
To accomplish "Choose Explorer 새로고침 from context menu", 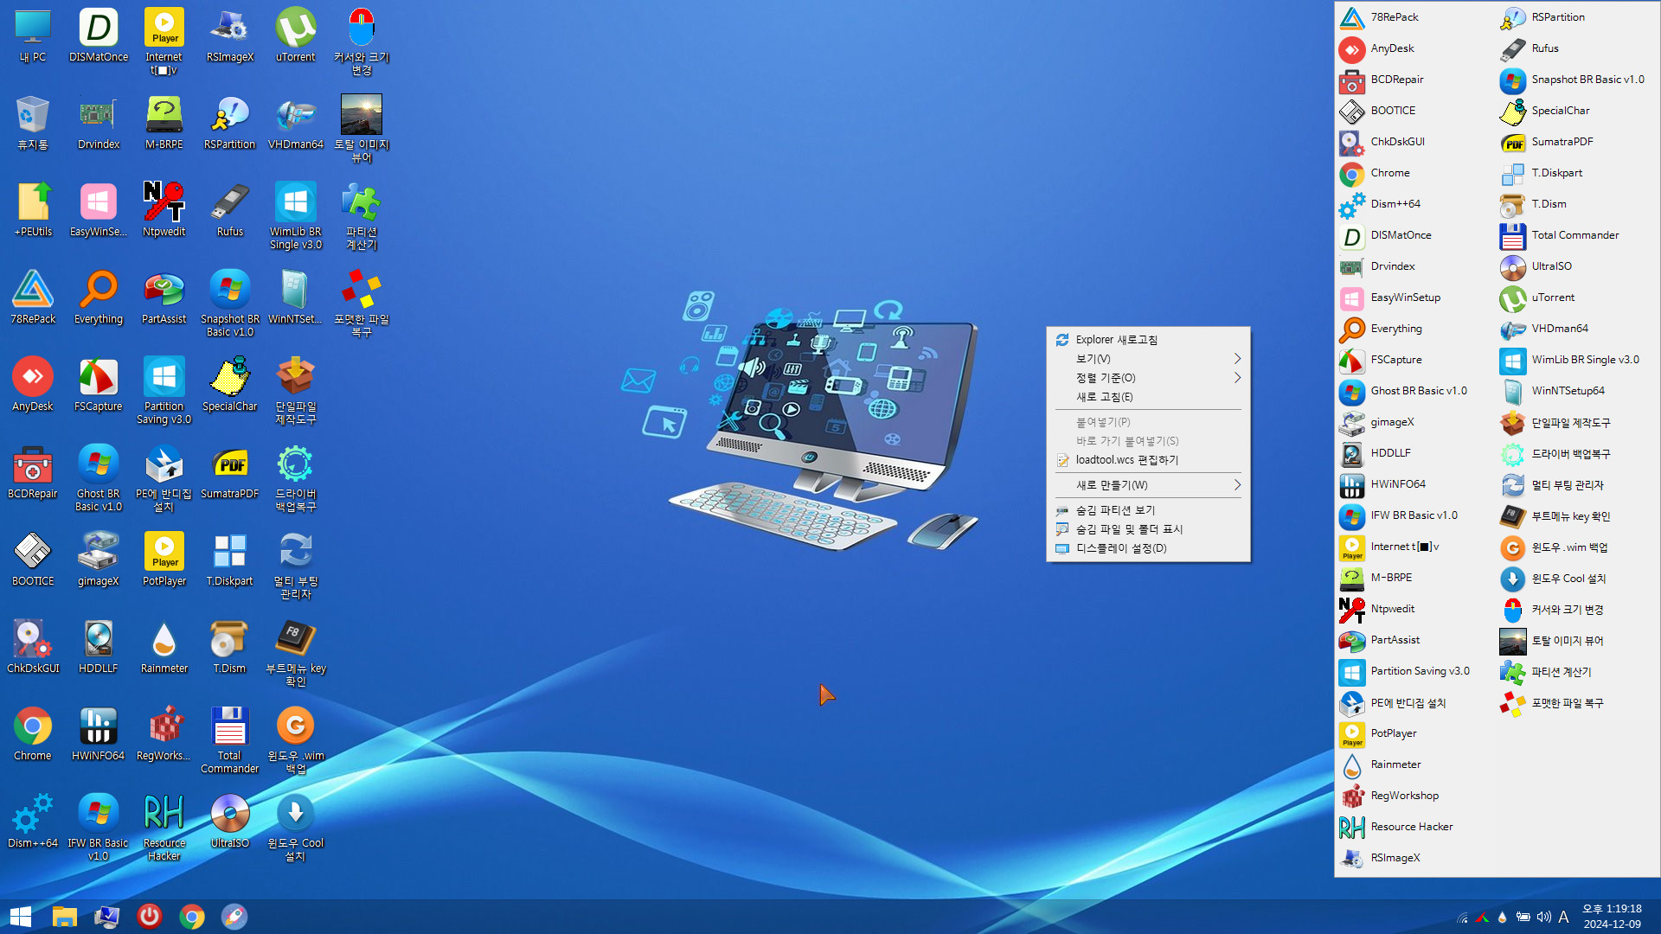I will click(x=1148, y=340).
